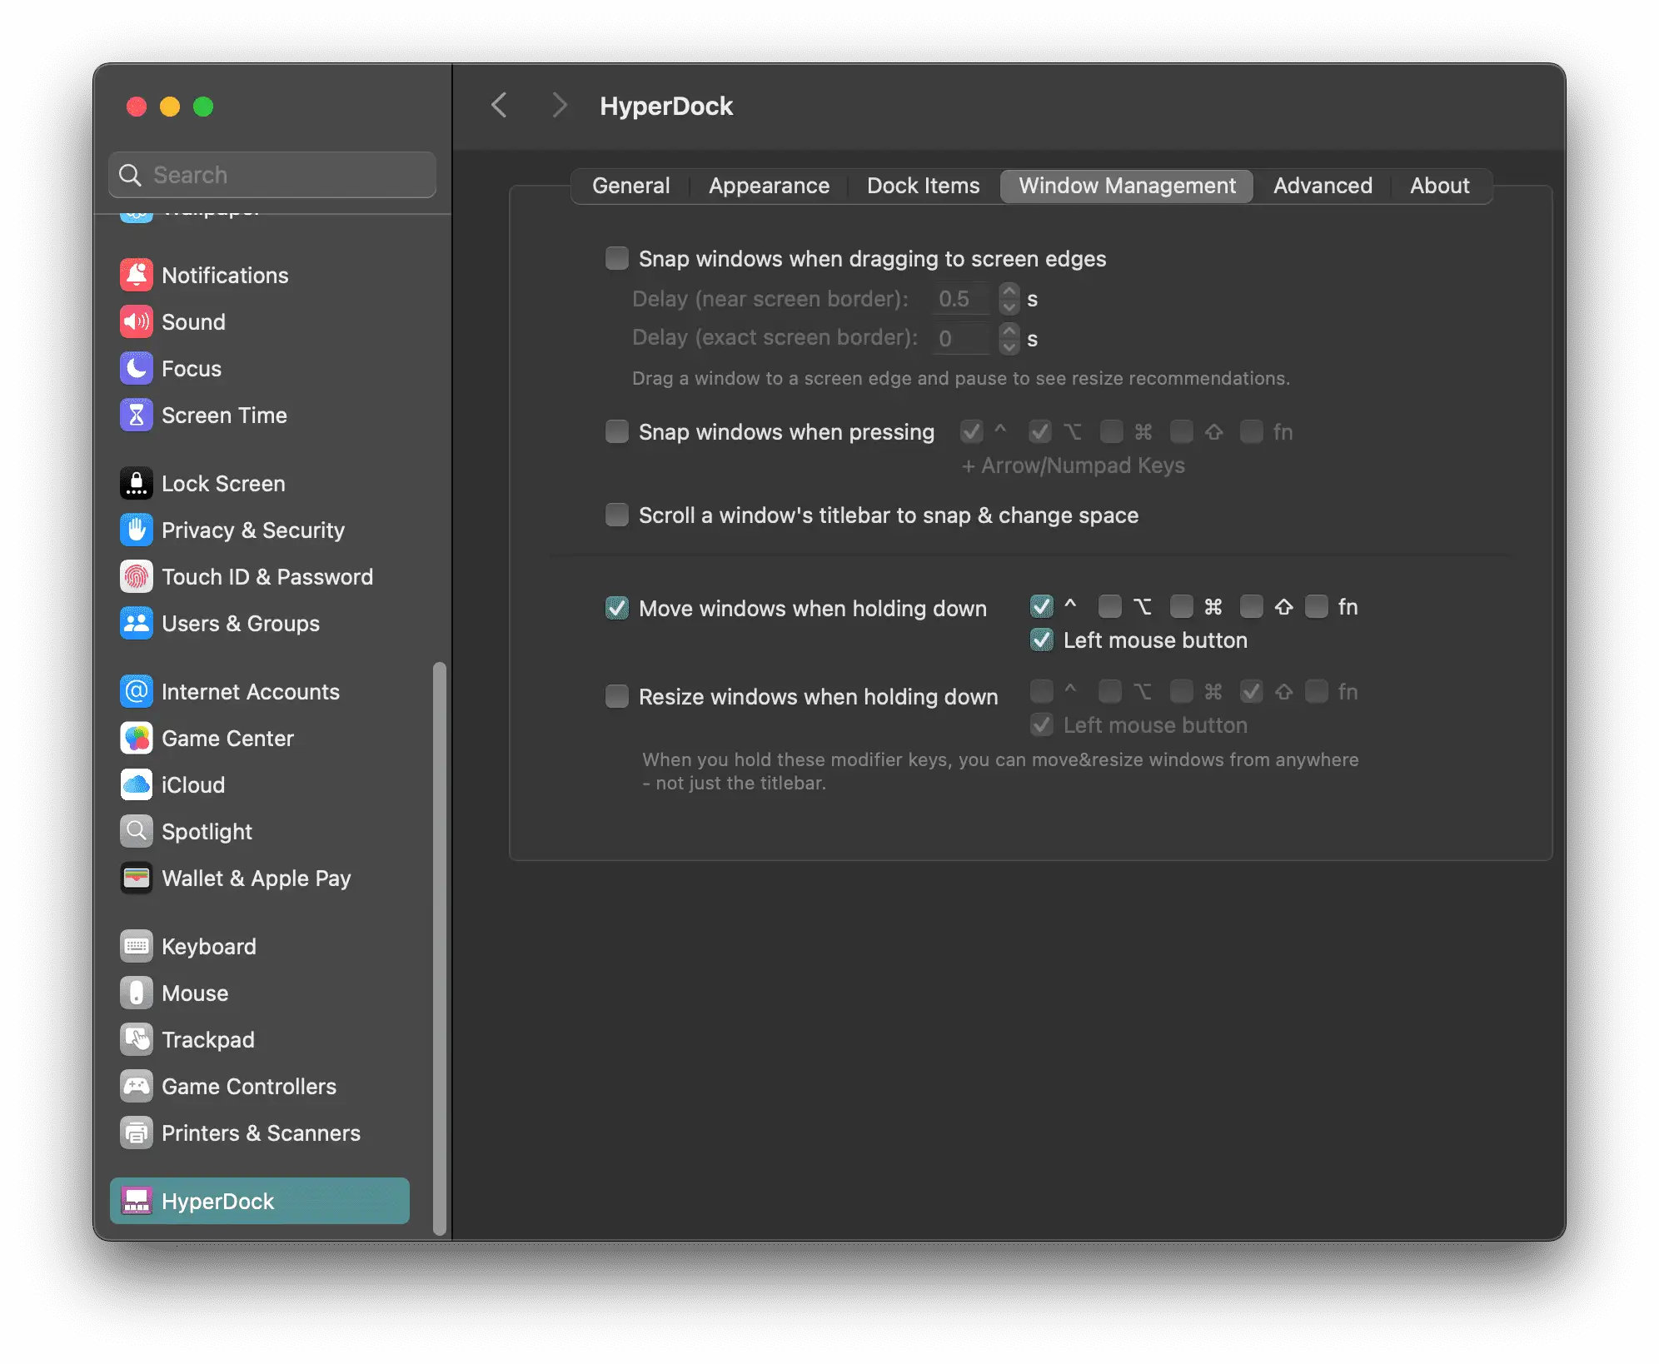Click the Touch ID fingerprint icon

[x=137, y=577]
